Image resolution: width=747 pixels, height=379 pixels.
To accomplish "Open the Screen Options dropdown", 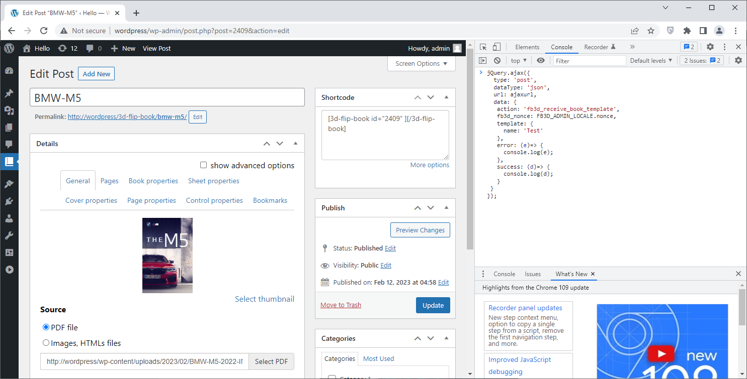I will pos(422,63).
